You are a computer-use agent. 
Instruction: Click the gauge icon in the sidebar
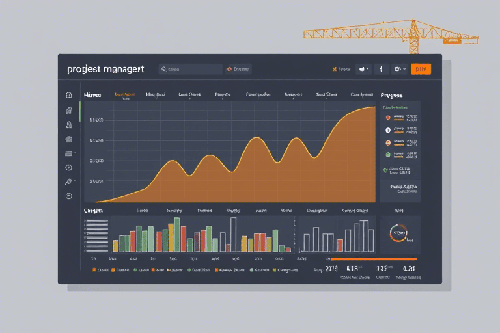pyautogui.click(x=68, y=168)
